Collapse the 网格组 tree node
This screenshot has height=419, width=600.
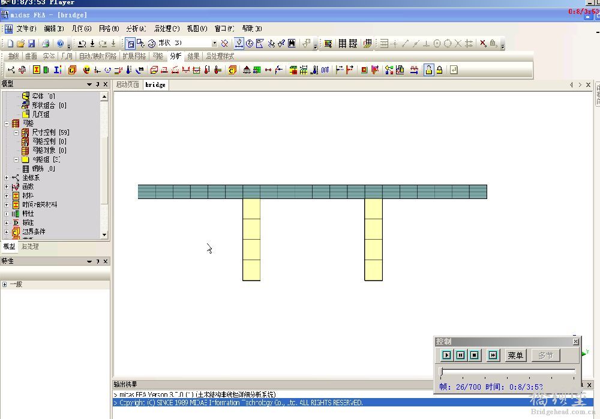[x=16, y=159]
